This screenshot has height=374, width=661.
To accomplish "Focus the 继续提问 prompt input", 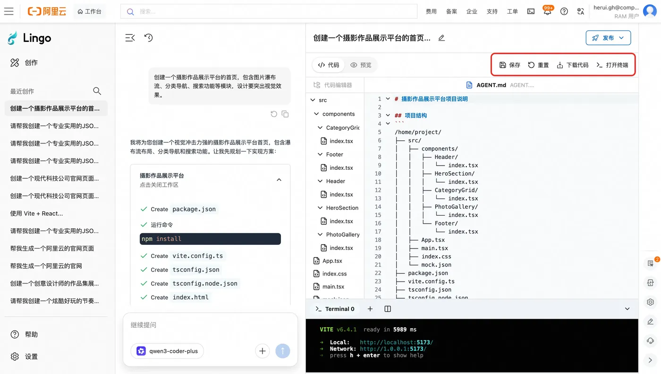I will 210,325.
